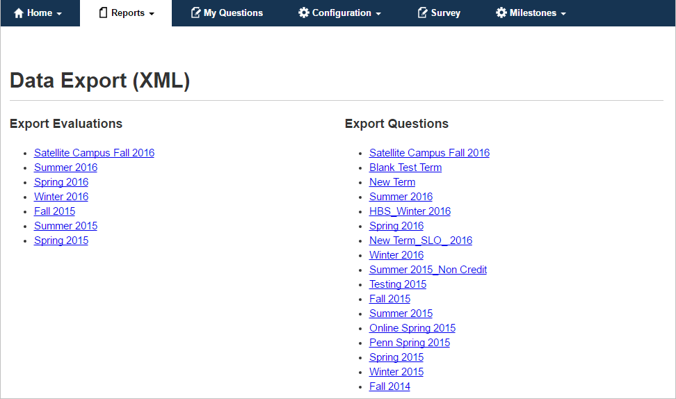Export evaluations for Fall 2015
The height and width of the screenshot is (399, 676).
54,211
